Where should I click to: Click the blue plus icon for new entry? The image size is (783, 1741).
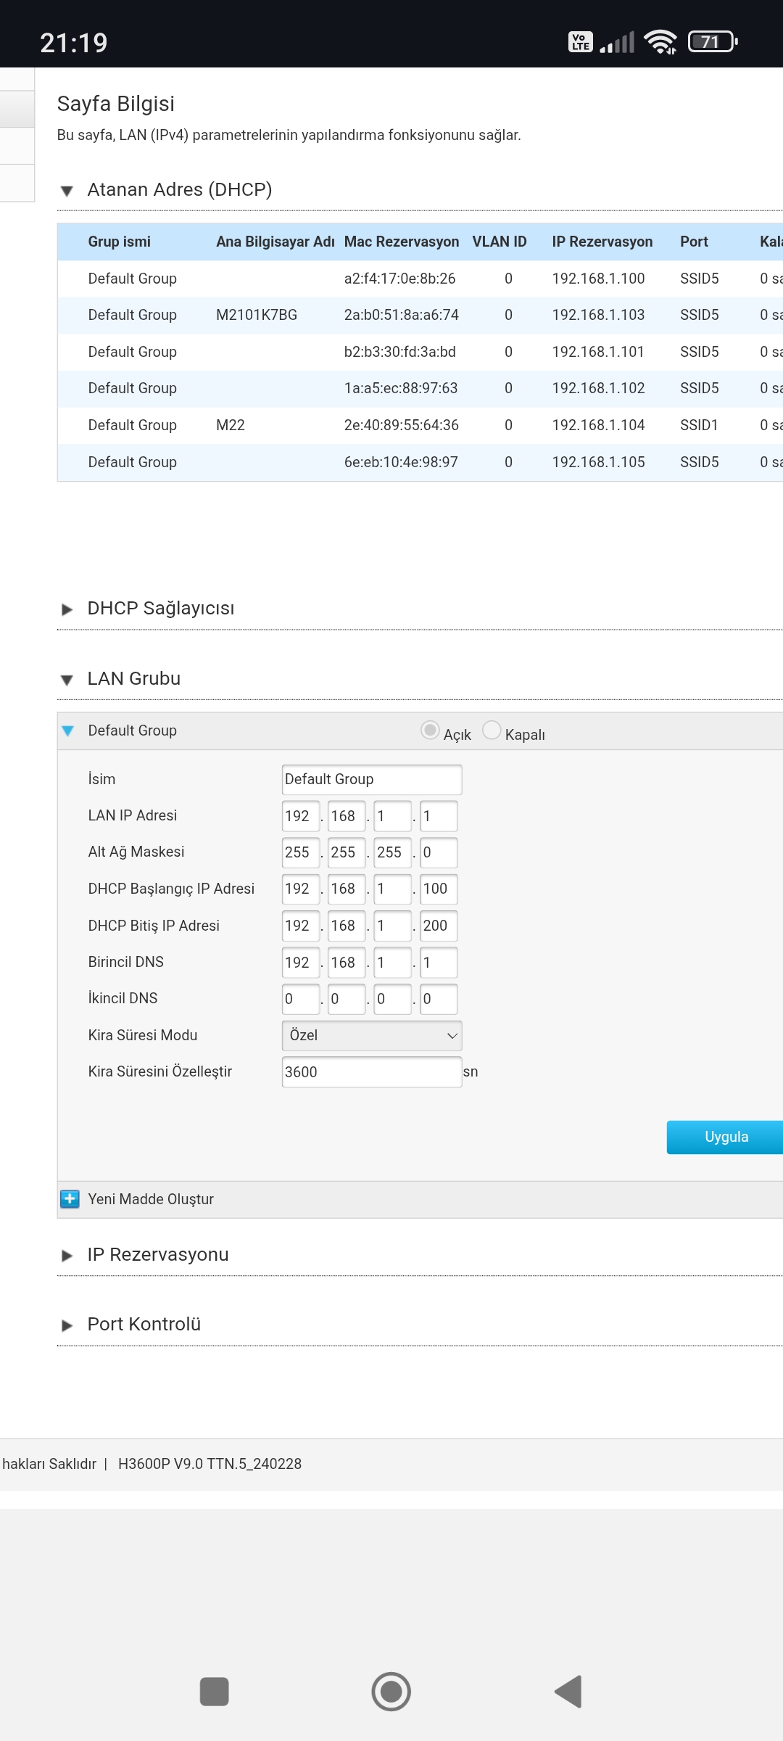(x=70, y=1199)
